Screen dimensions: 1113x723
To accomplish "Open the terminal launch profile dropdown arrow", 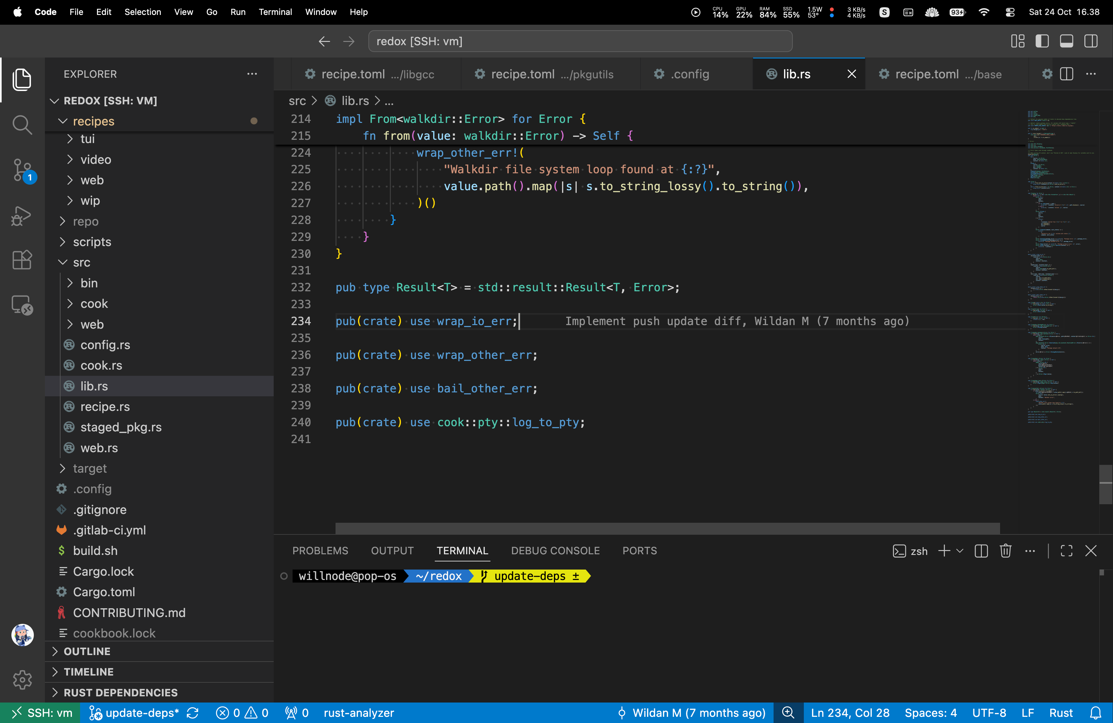I will point(960,551).
